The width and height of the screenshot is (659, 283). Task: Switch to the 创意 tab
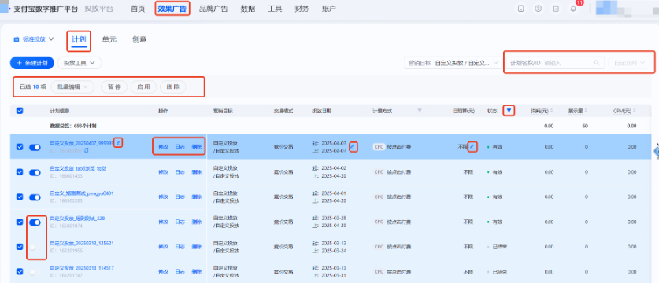coord(139,40)
